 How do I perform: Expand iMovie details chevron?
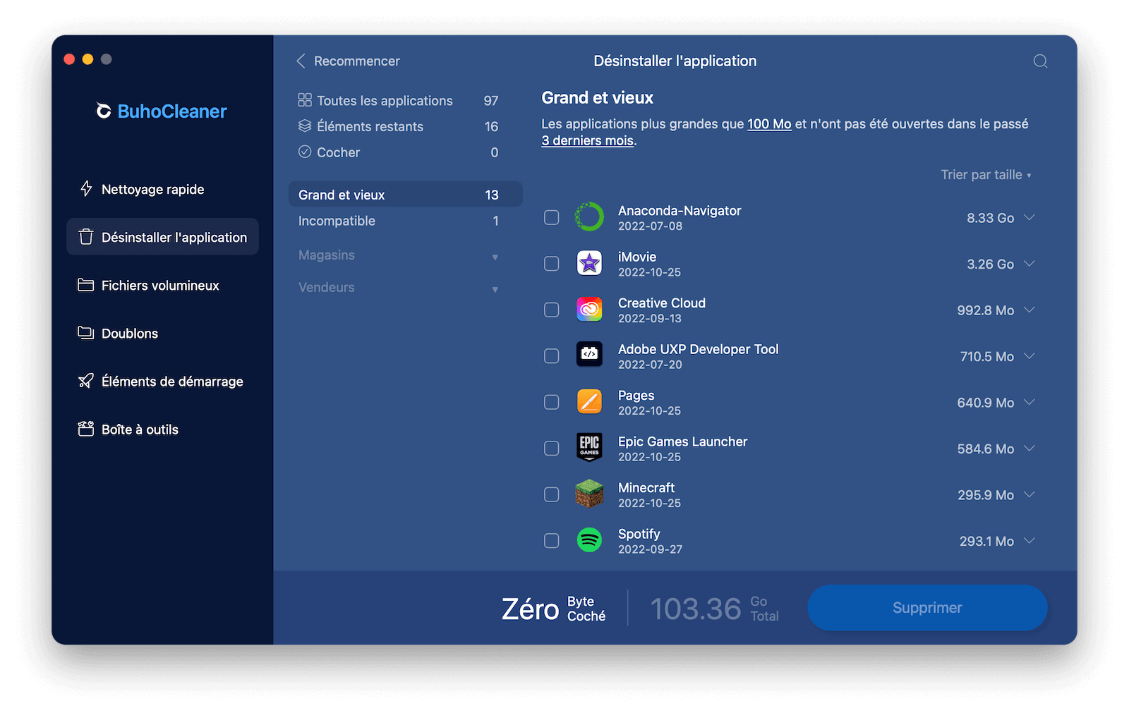(x=1030, y=264)
